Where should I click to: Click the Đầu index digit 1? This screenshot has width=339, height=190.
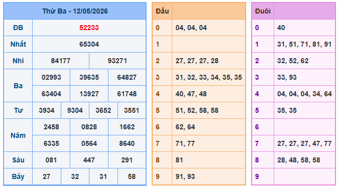[x=157, y=44]
